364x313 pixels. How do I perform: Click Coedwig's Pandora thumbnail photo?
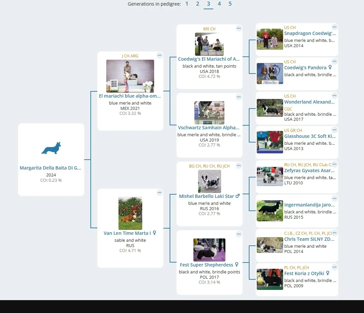[270, 74]
